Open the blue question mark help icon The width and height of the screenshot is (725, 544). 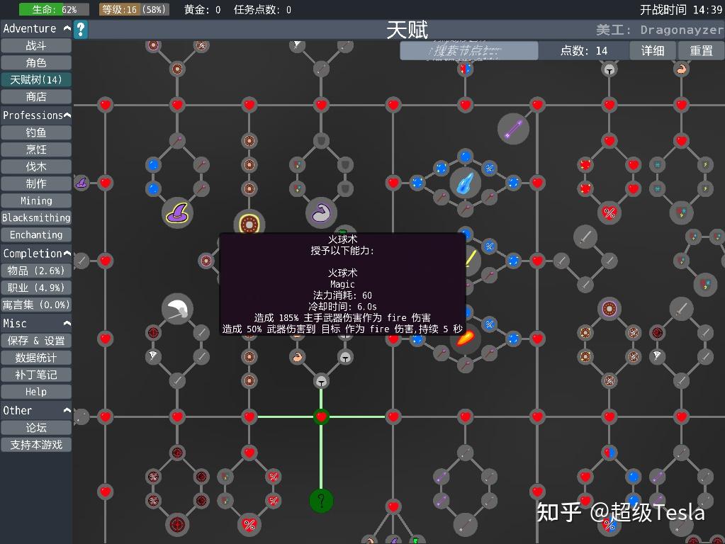(x=80, y=30)
